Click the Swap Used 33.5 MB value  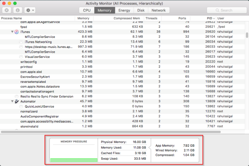tap(140, 159)
